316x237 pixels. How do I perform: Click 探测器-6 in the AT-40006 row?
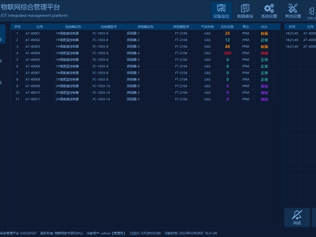[x=133, y=66]
